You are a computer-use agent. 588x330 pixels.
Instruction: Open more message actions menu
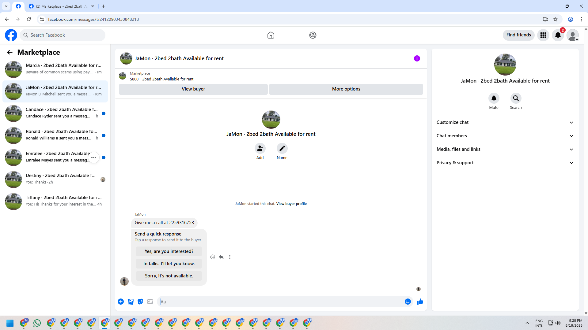[230, 257]
